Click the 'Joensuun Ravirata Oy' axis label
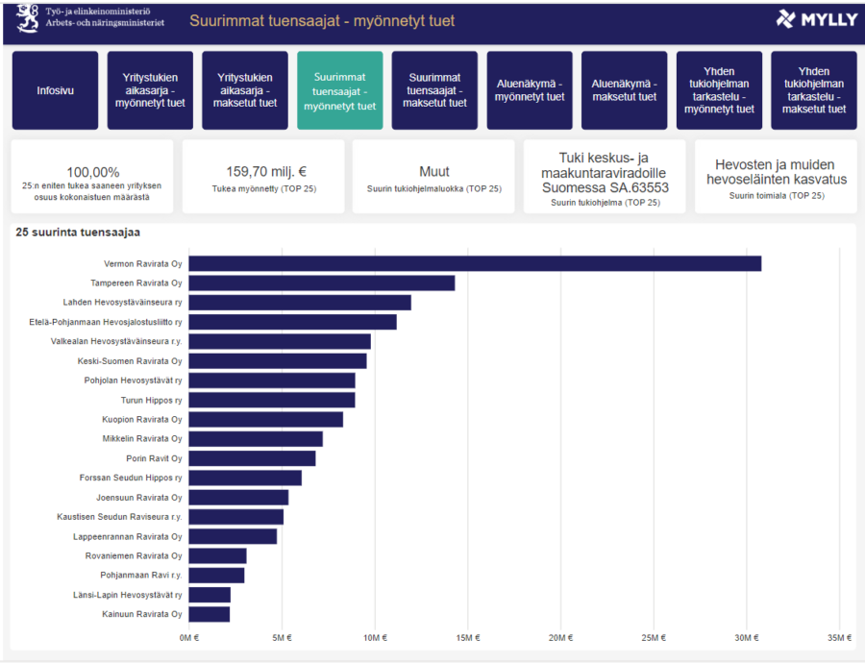 (139, 498)
